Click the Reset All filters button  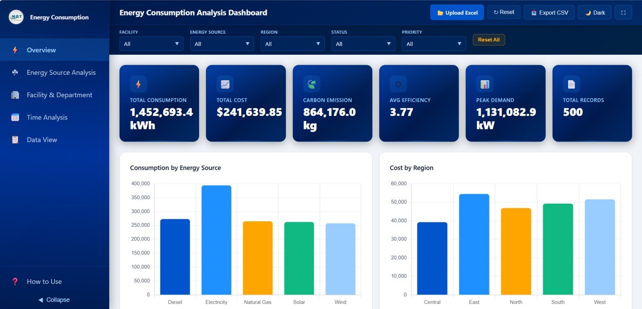(x=489, y=40)
